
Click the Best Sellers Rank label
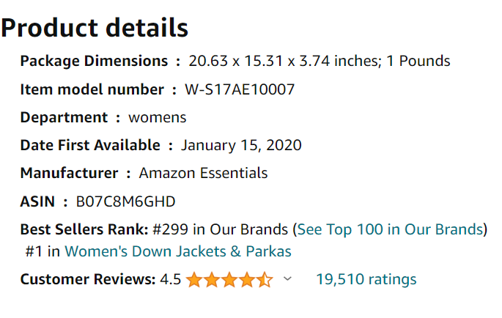tap(84, 229)
